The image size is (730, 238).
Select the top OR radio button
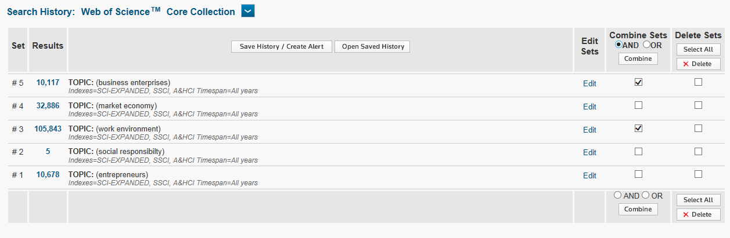point(646,45)
